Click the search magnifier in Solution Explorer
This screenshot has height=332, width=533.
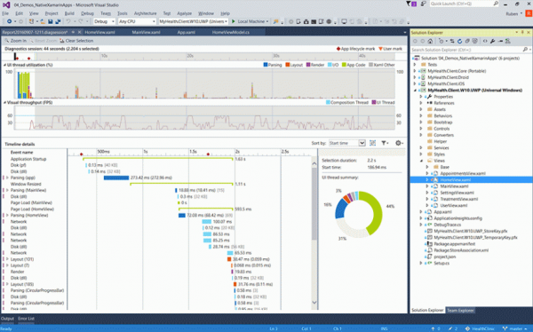[x=525, y=50]
